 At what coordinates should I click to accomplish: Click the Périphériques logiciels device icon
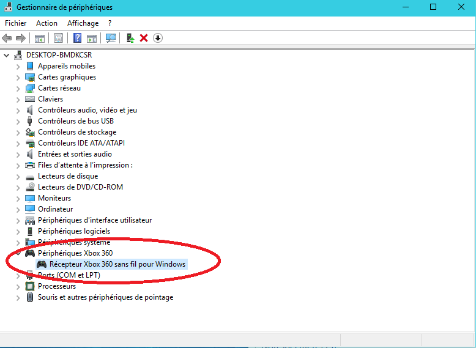(x=30, y=231)
